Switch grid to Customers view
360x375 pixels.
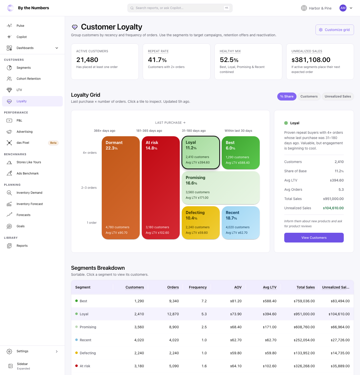309,96
